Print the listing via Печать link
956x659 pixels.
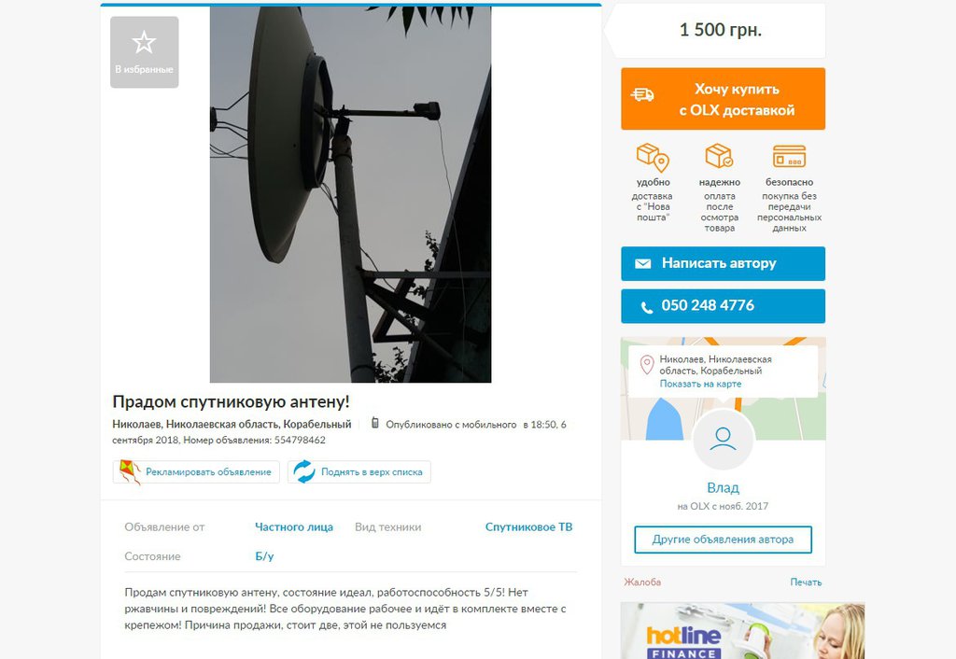(x=806, y=582)
